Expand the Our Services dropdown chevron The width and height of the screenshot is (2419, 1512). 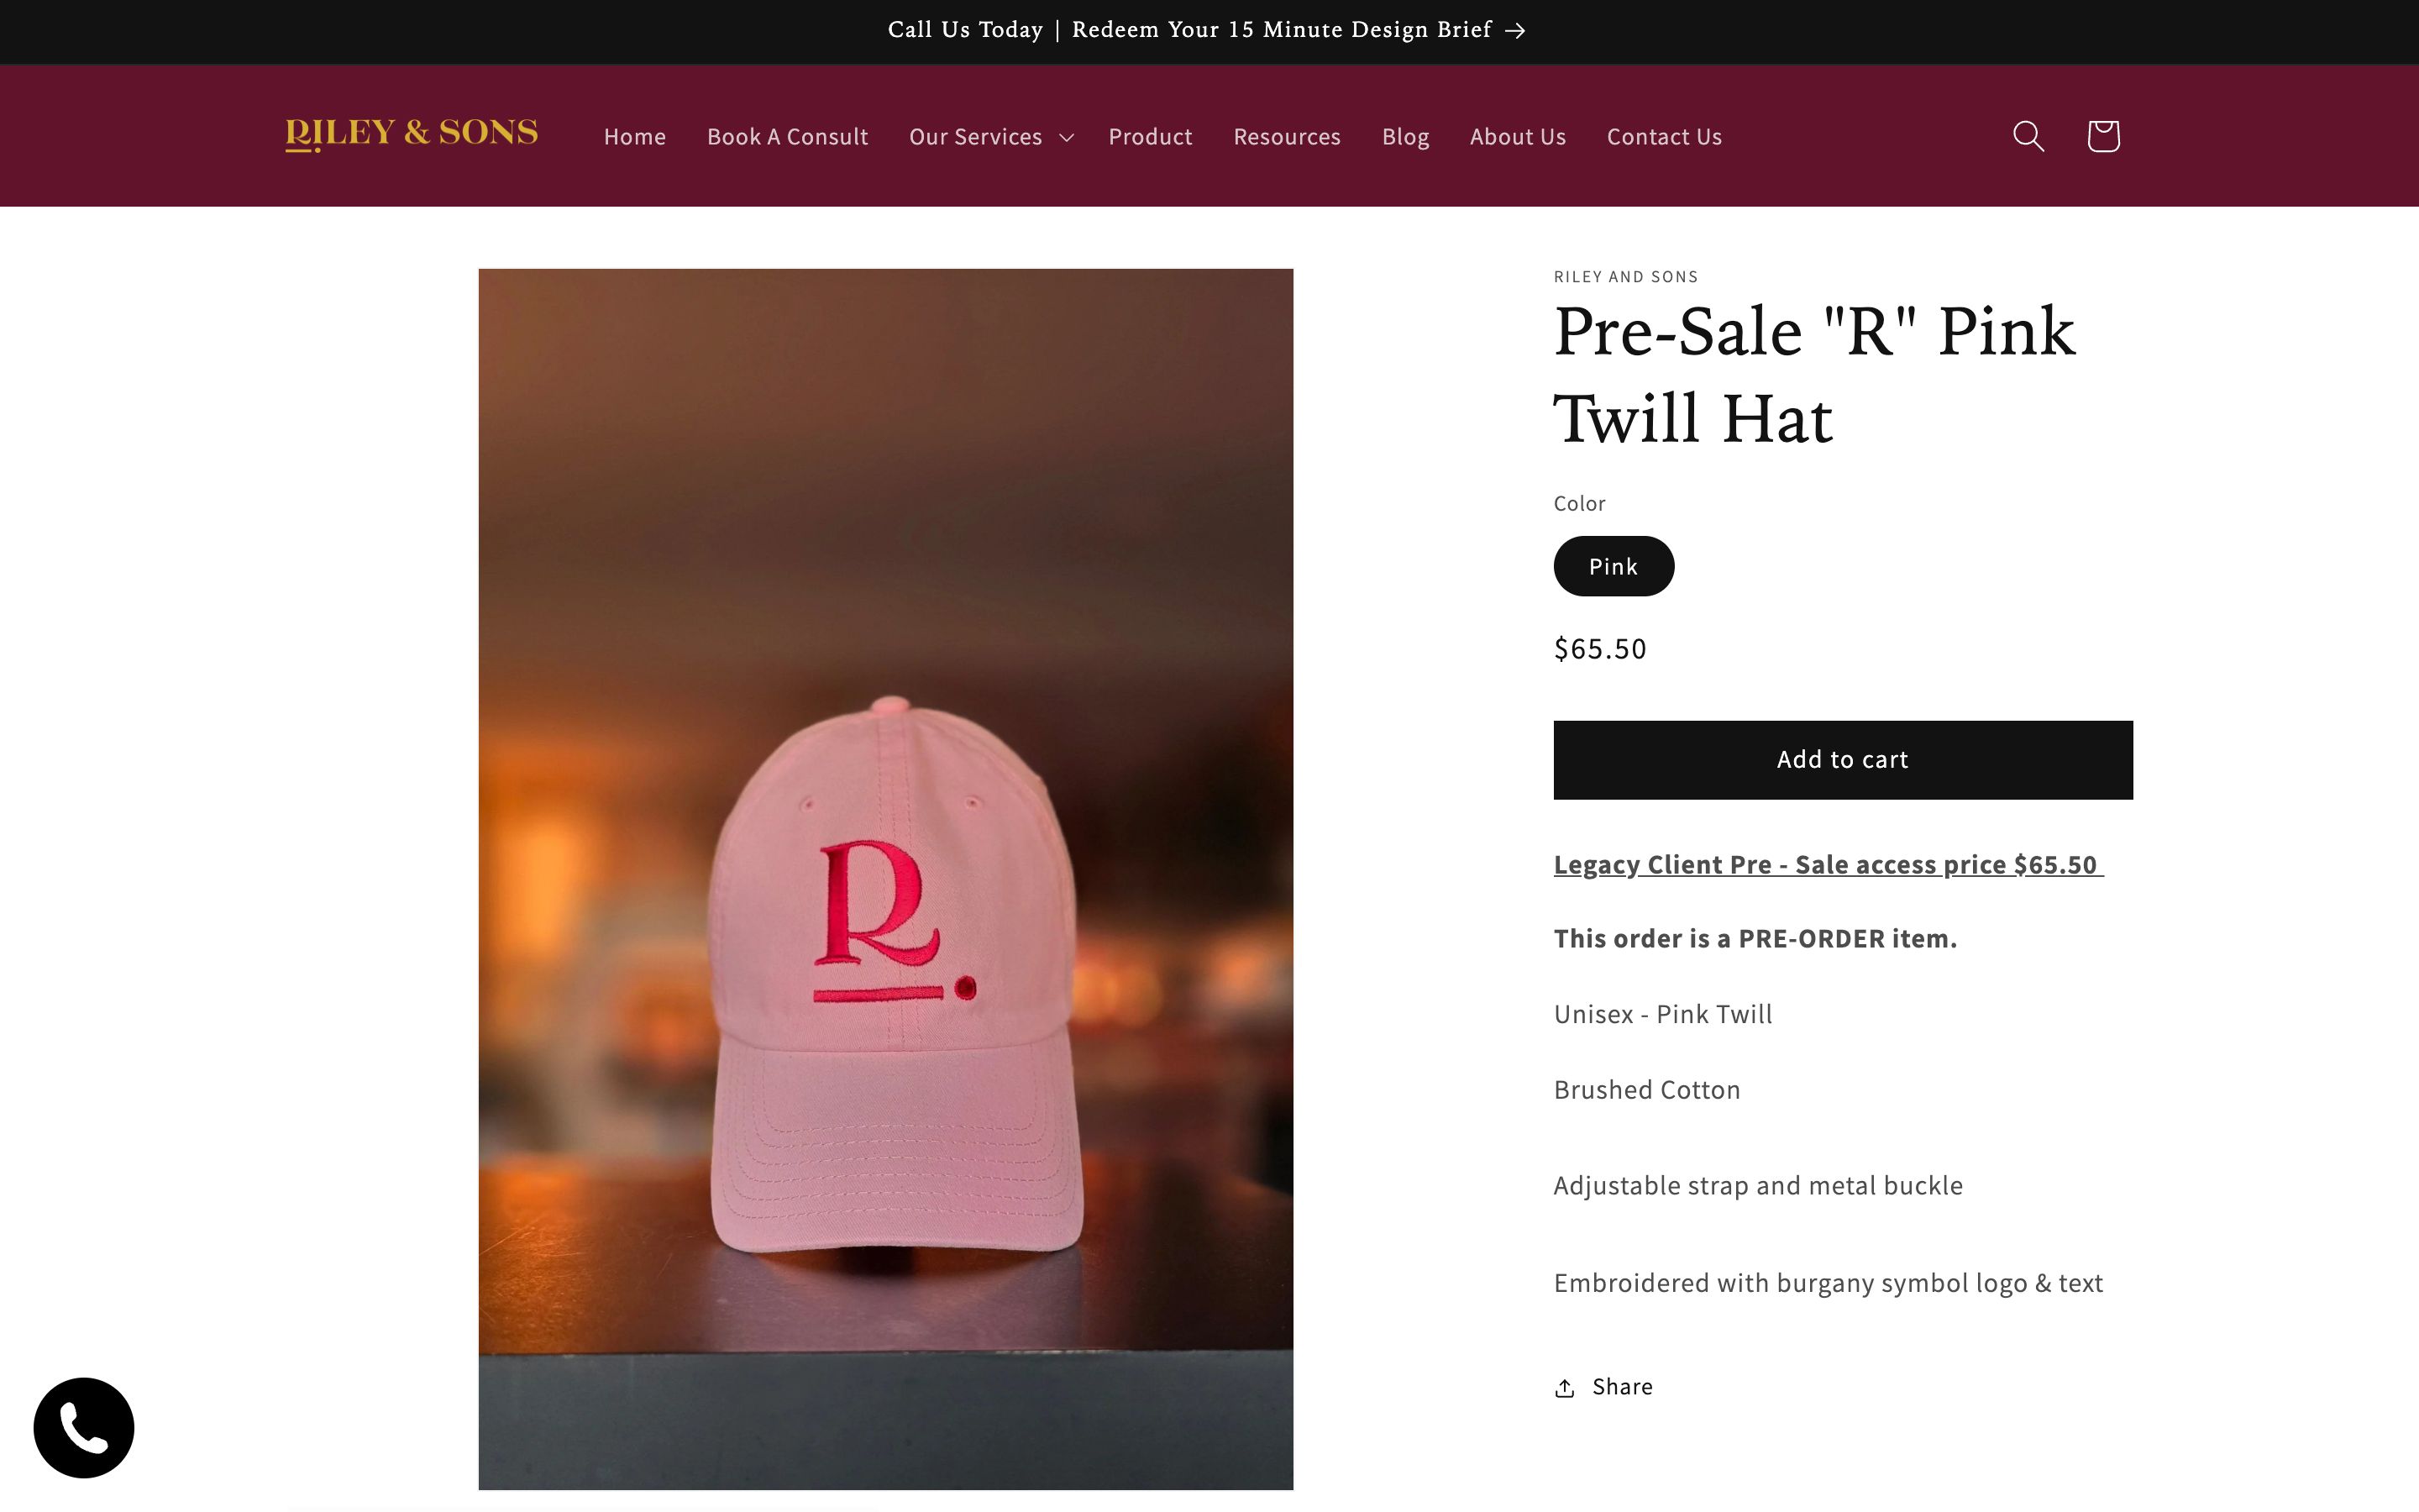click(1067, 137)
